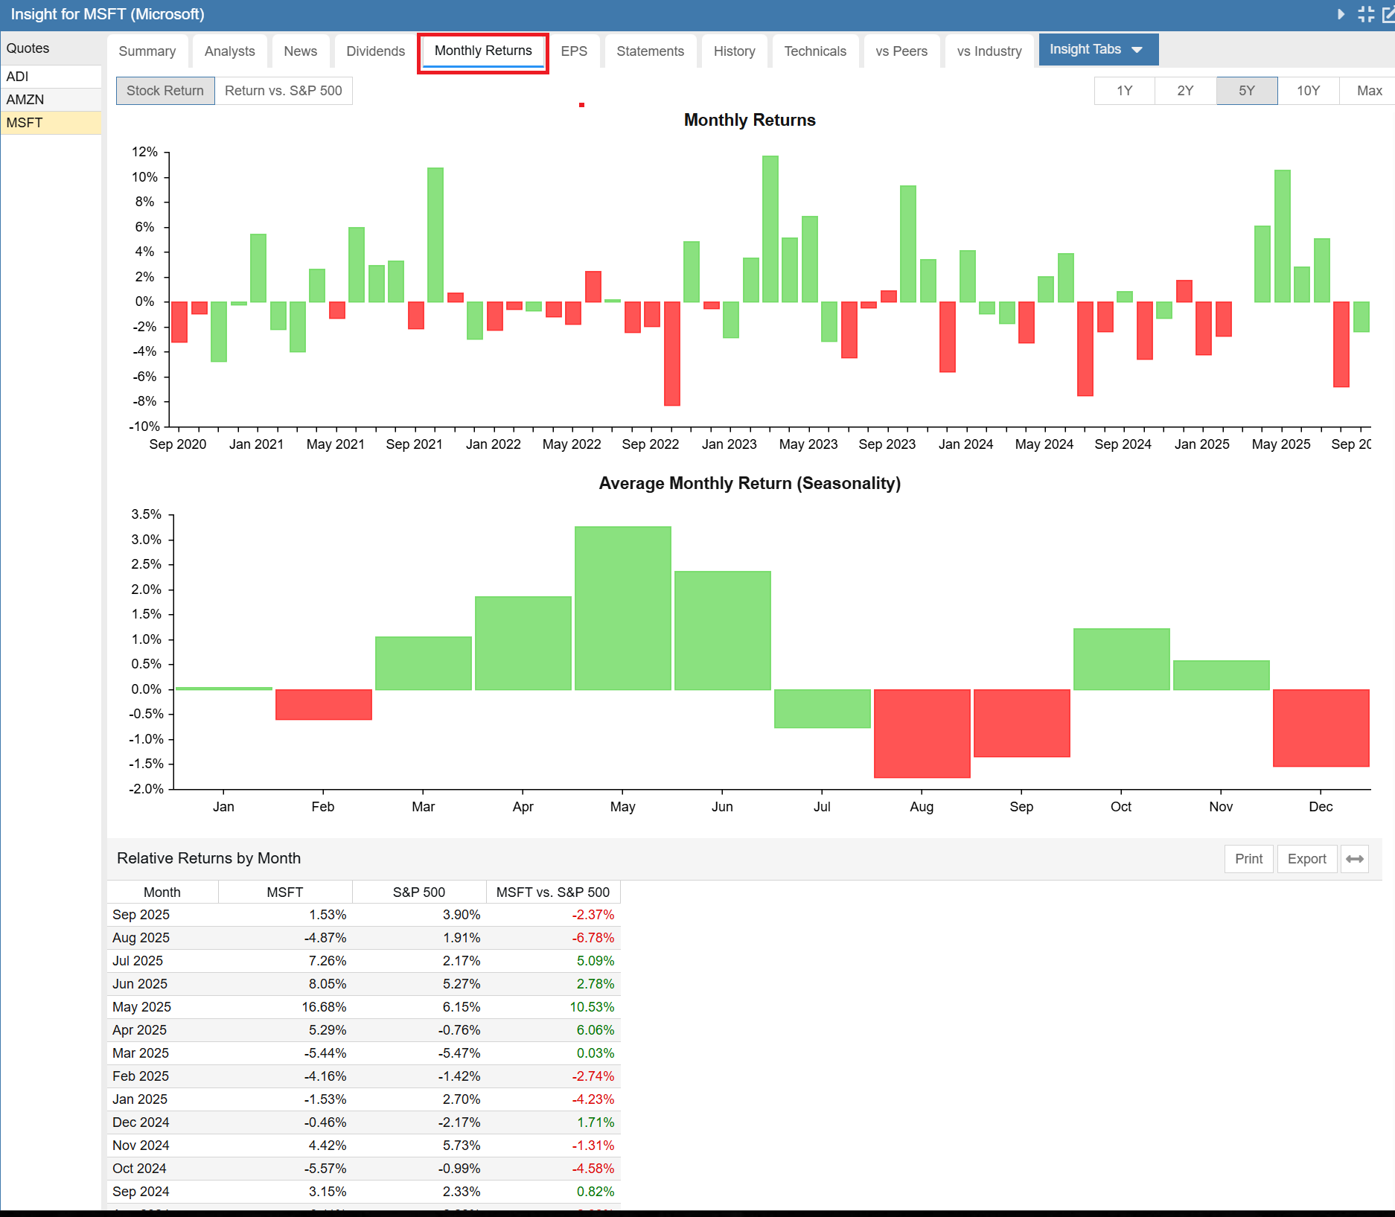Click the May seasonality bar in chart
1395x1217 pixels.
tap(622, 608)
